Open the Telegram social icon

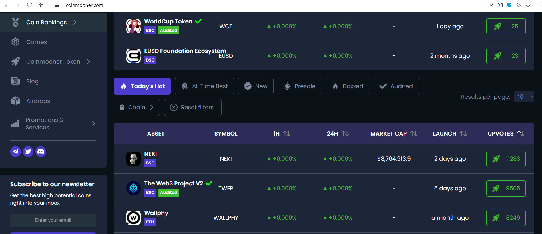(x=16, y=152)
